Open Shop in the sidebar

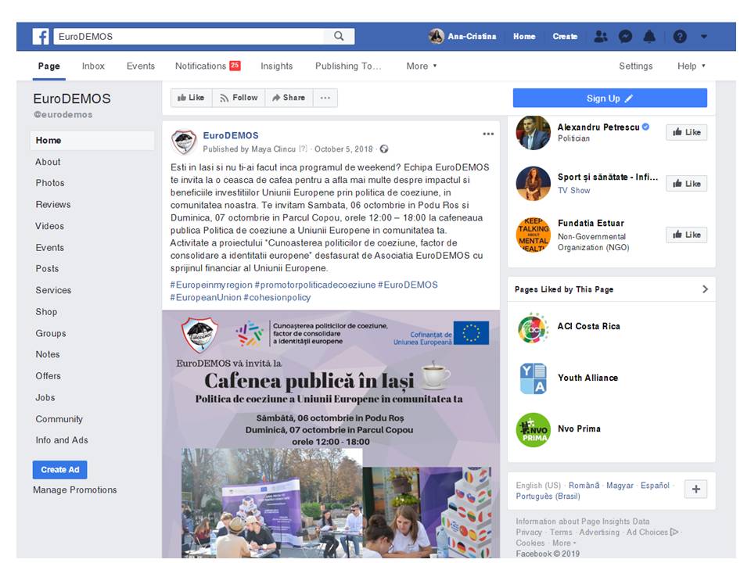[46, 312]
